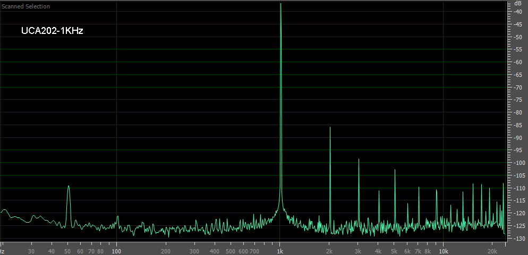Screen dimensions: 528x255
Task: Click the 2k frequency axis label
Action: pos(329,251)
